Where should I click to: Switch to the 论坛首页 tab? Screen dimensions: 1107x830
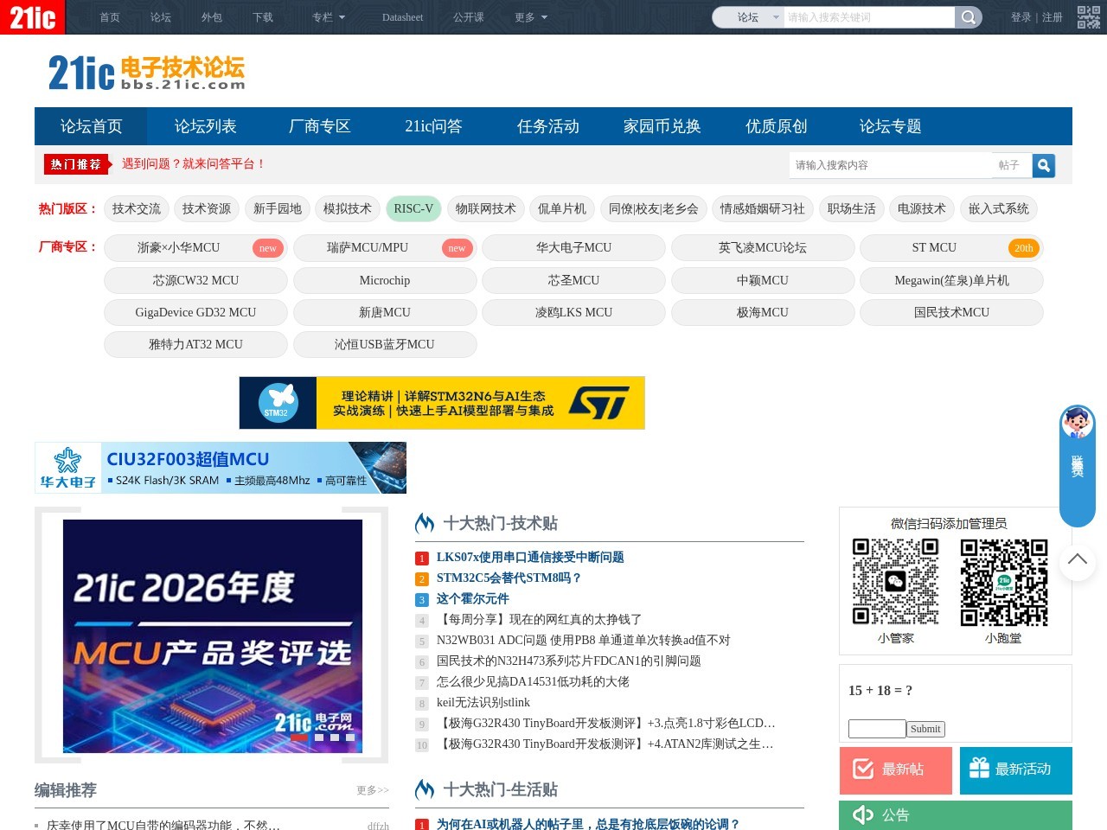(x=91, y=126)
